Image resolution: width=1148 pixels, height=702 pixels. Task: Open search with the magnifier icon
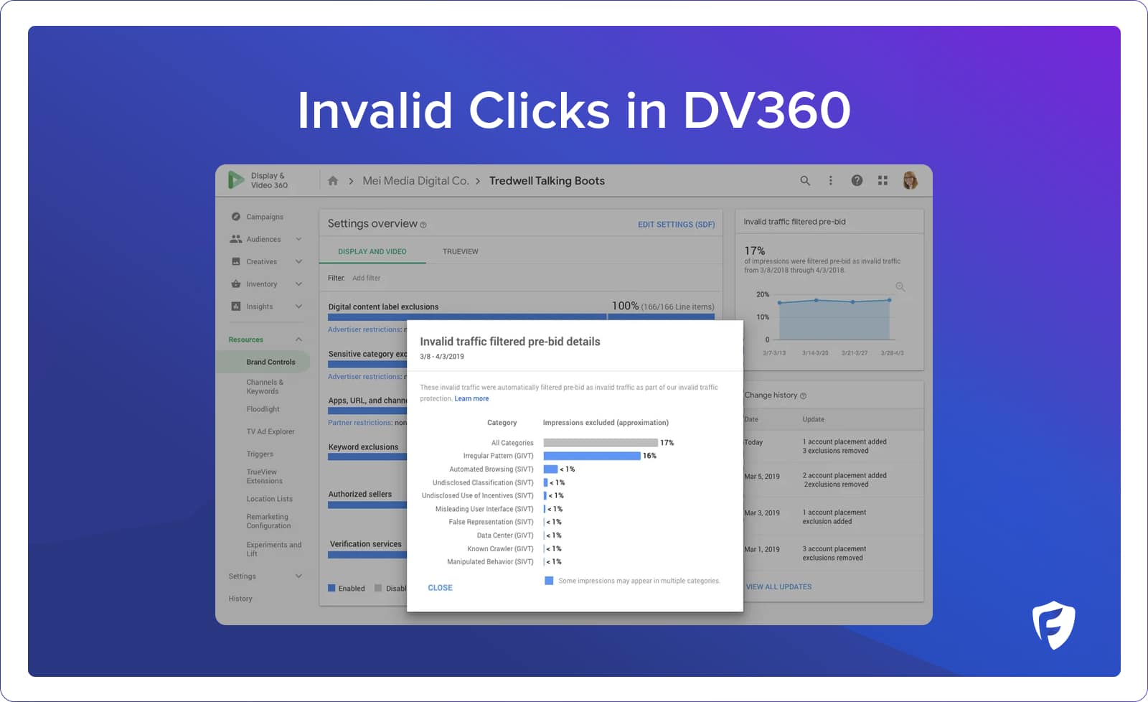point(805,181)
